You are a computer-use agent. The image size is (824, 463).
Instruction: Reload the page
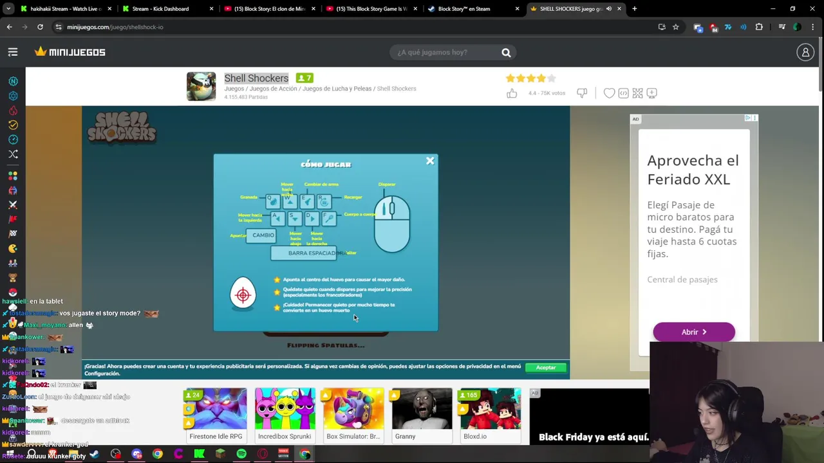coord(40,27)
